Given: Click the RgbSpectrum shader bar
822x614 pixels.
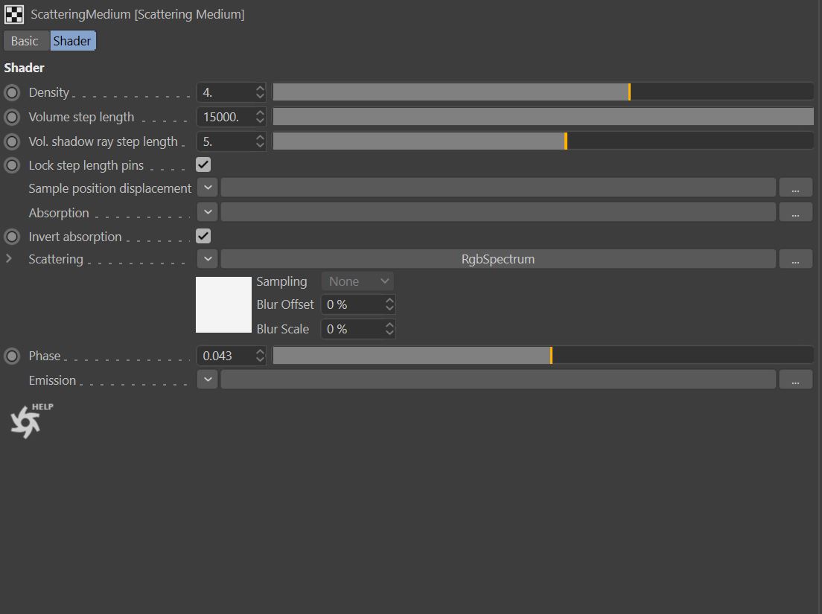Looking at the screenshot, I should [x=498, y=259].
